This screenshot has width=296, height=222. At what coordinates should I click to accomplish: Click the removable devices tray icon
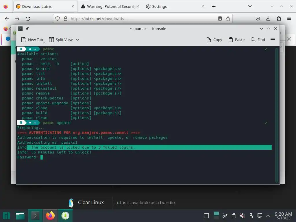click(251, 216)
